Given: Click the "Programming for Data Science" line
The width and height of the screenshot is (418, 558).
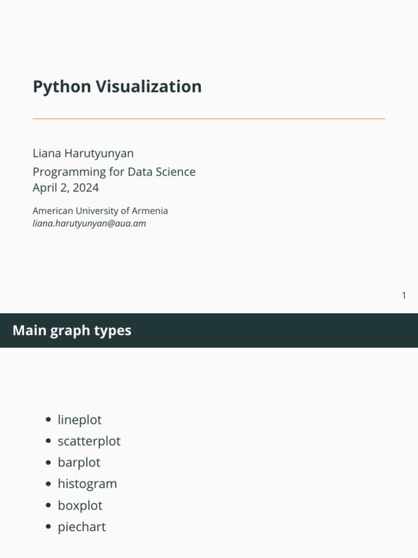Looking at the screenshot, I should coord(114,172).
